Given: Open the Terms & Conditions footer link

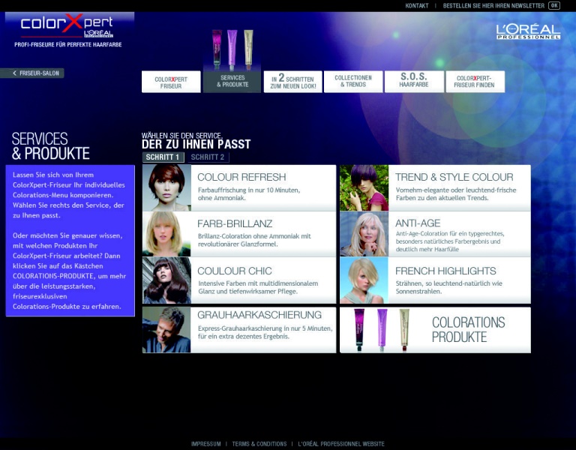Looking at the screenshot, I should [x=259, y=444].
